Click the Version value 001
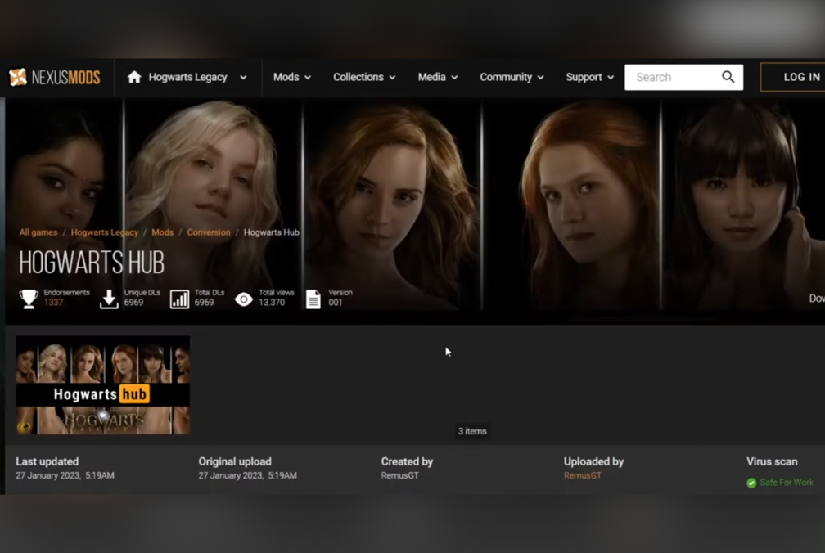Viewport: 825px width, 553px height. click(x=336, y=302)
